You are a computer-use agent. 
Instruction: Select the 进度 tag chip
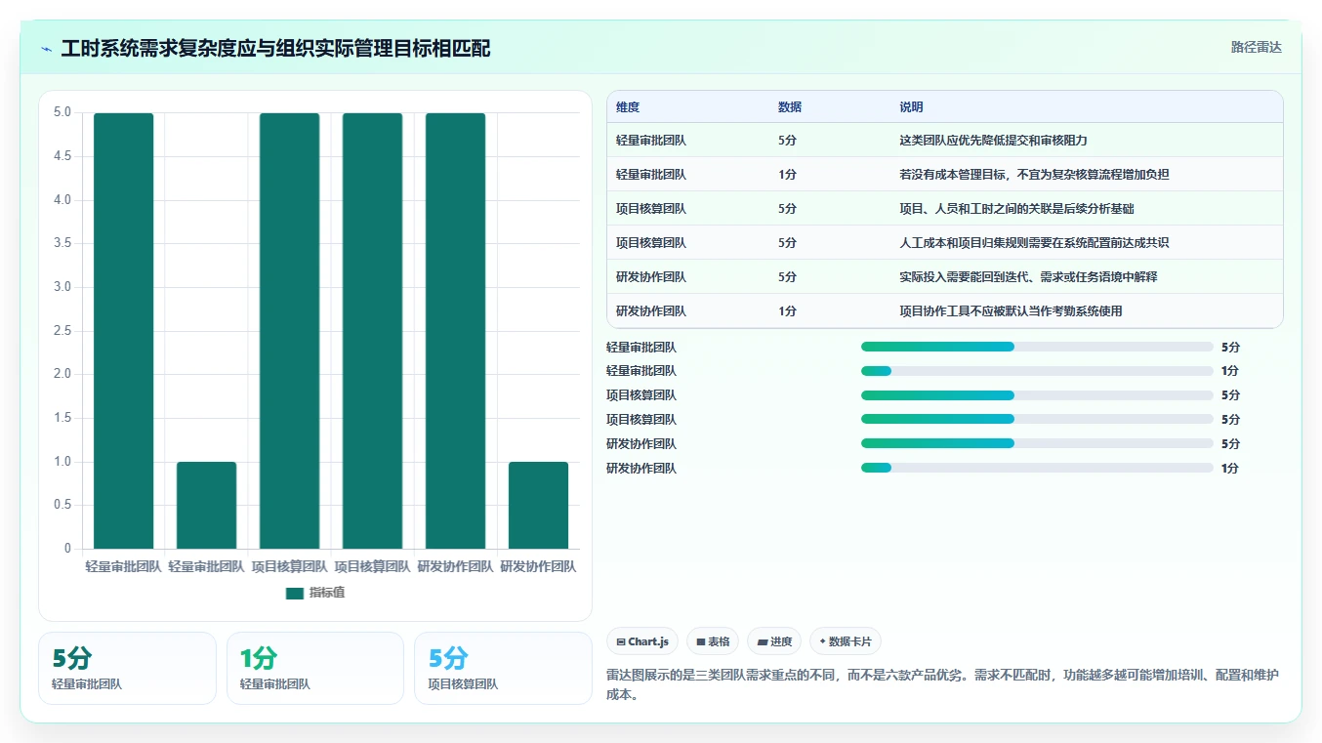774,641
